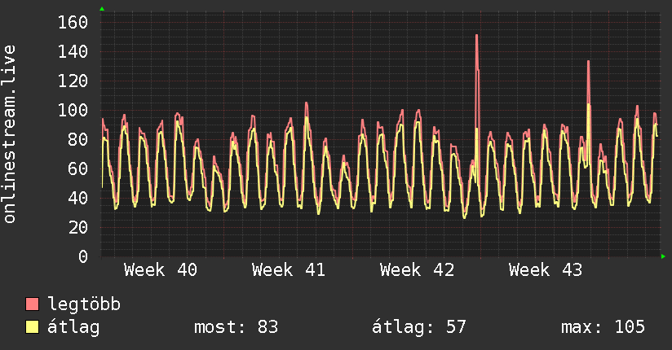Click the 0 y-axis value

click(82, 256)
